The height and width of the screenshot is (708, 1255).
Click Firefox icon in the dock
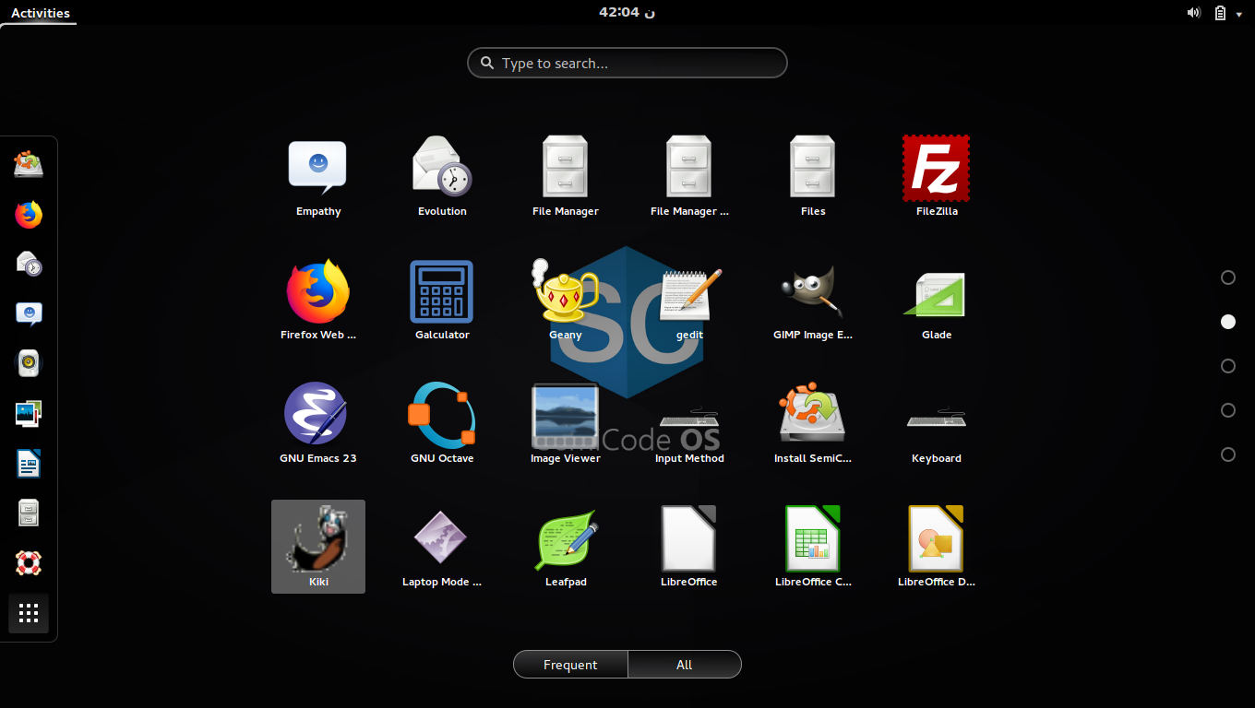29,215
